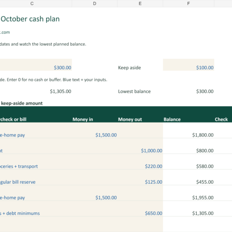Click the keep-aside amount bold text
The width and height of the screenshot is (232, 232).
22,103
